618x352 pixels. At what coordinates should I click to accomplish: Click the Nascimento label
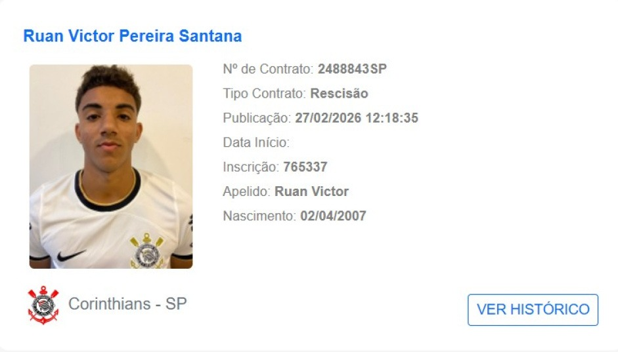coord(259,216)
